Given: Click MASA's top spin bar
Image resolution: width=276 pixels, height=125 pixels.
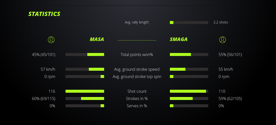Looking at the screenshot, I should tap(85, 76).
